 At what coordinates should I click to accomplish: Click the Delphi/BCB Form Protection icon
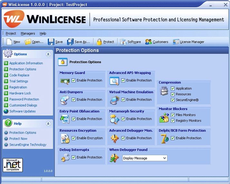pyautogui.click(x=164, y=139)
